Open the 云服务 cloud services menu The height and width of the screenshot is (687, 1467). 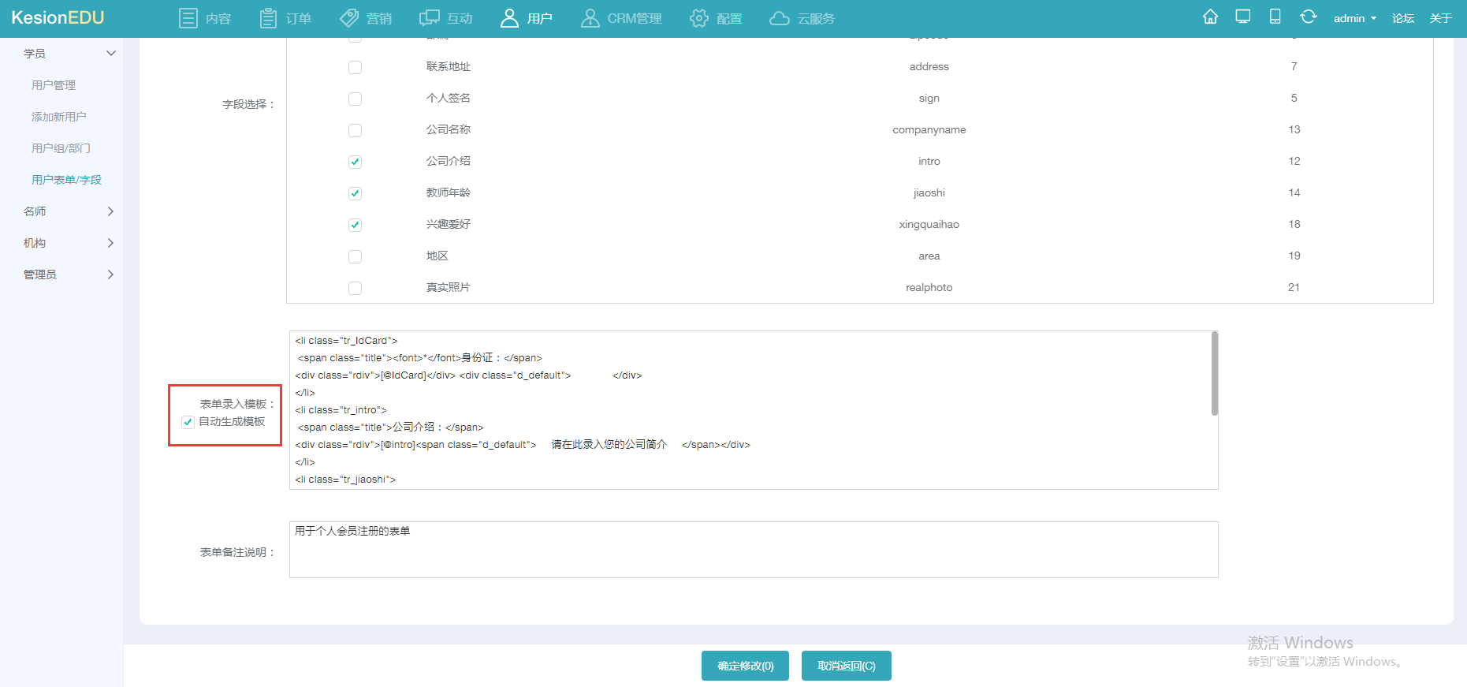click(x=802, y=18)
